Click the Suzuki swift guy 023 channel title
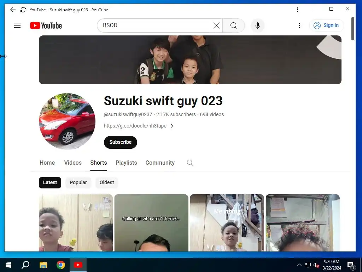This screenshot has width=362, height=272. [x=163, y=101]
